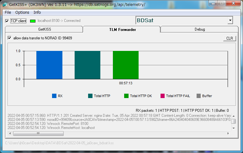Image resolution: width=243 pixels, height=153 pixels.
Task: Click the vertical log scrollbar thumb
Action: [x=234, y=121]
